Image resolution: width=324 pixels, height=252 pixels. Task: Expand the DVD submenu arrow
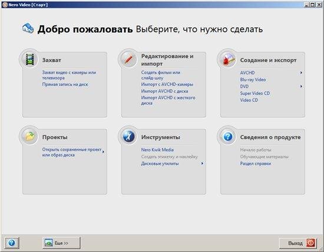tap(301, 87)
